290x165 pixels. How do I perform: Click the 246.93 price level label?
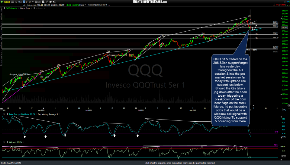pyautogui.click(x=275, y=52)
